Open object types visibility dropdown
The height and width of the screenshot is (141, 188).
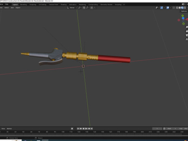pyautogui.click(x=157, y=8)
